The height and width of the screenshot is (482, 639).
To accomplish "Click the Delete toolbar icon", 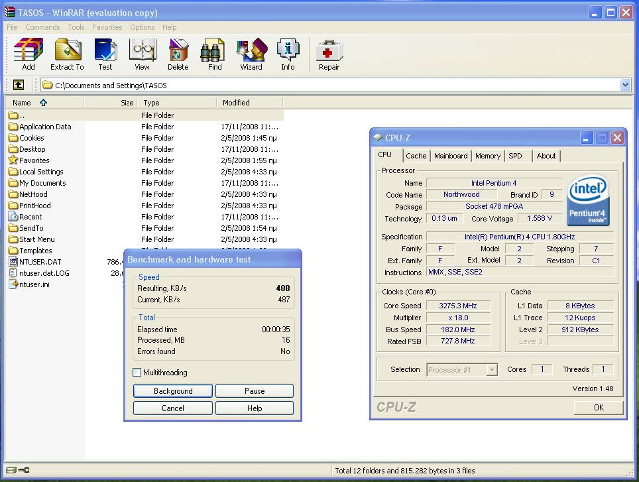I will point(178,50).
